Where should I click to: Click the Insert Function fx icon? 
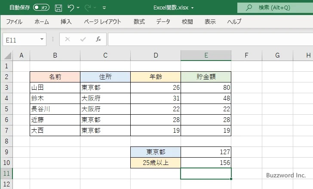pyautogui.click(x=98, y=39)
